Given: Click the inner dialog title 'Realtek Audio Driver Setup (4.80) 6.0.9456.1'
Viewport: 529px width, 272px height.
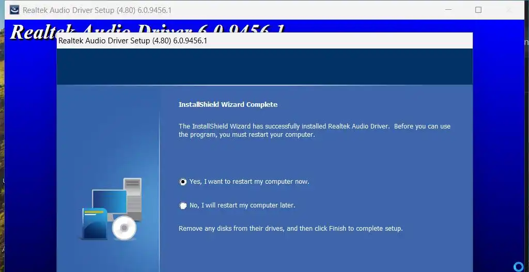Looking at the screenshot, I should click(x=133, y=41).
